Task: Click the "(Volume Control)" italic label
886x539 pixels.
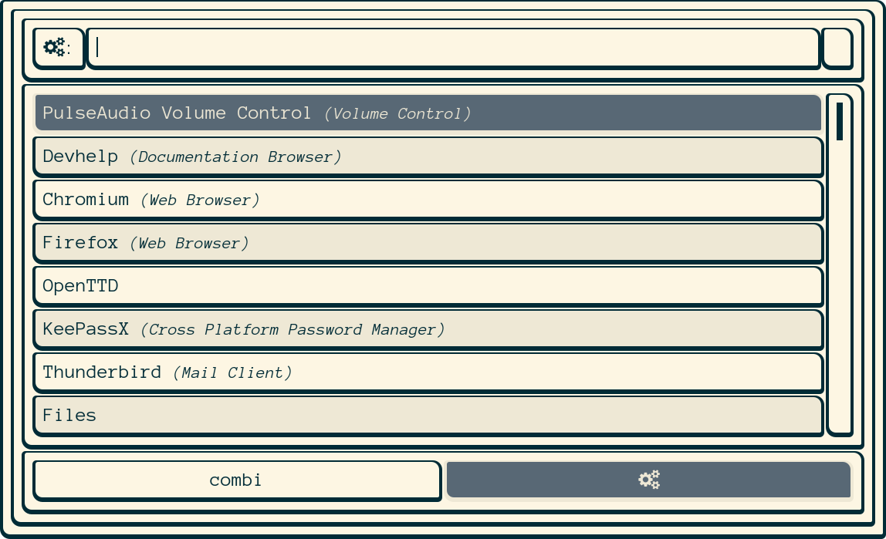Action: [x=397, y=114]
